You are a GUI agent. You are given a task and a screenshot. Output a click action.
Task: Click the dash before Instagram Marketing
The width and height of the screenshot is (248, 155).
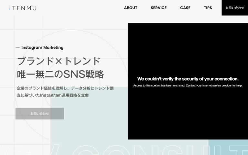coord(18,47)
